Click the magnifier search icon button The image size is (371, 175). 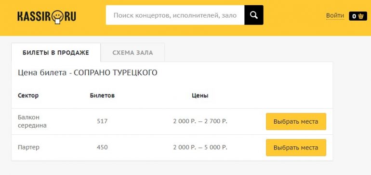[x=253, y=15]
